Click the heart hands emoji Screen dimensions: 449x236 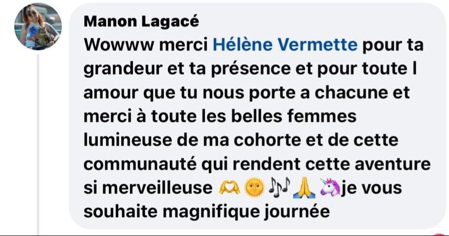point(229,188)
